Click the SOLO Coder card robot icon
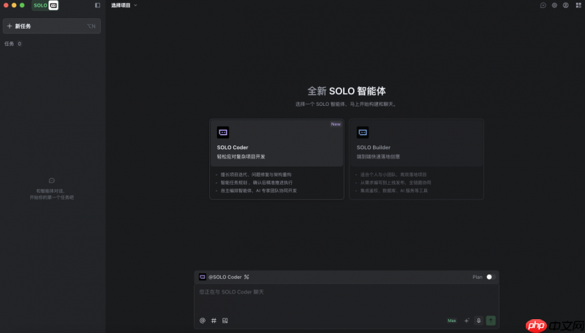585x333 pixels. (223, 132)
